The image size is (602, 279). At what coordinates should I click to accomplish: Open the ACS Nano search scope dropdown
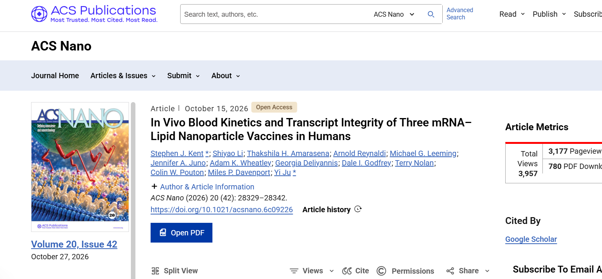click(394, 14)
